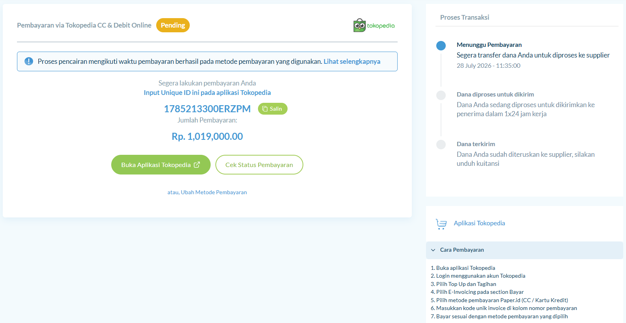626x323 pixels.
Task: Check status with Cek Status Pembayaran
Action: [x=259, y=165]
